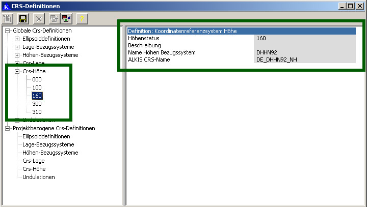Expand the global Höhen-Bezugssysteme node
The height and width of the screenshot is (207, 367).
pos(17,55)
